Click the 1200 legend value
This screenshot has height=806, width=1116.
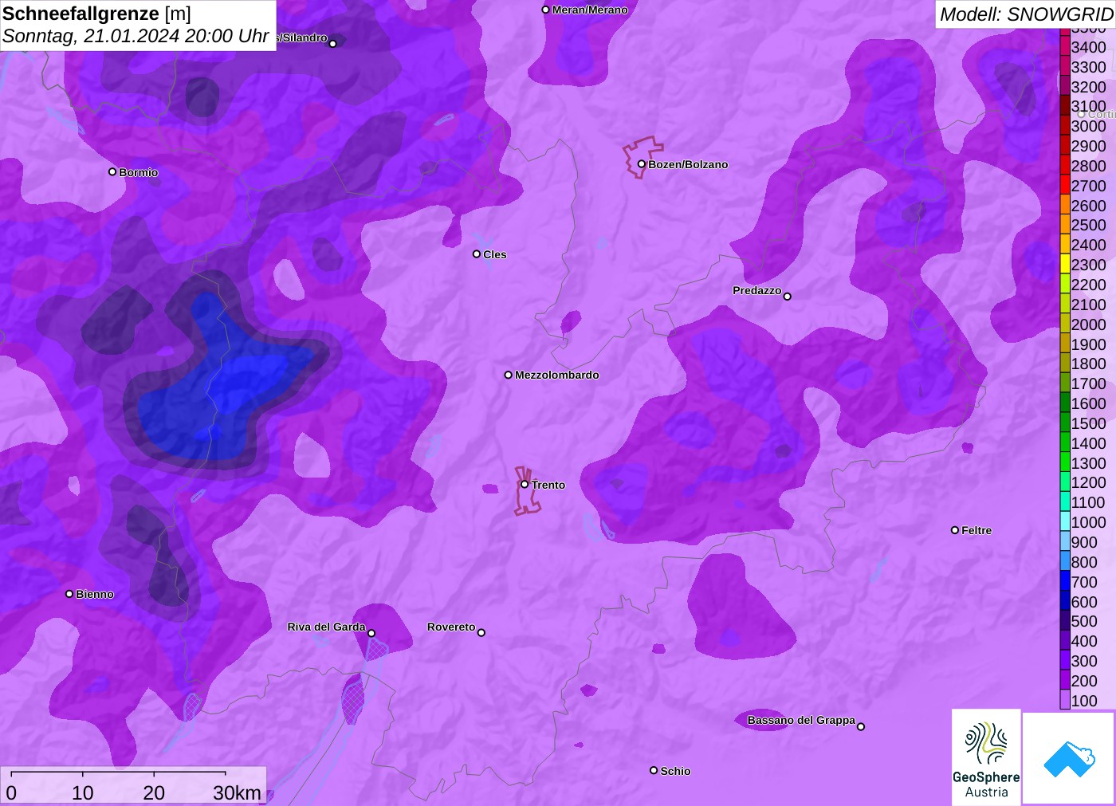coord(1089,482)
